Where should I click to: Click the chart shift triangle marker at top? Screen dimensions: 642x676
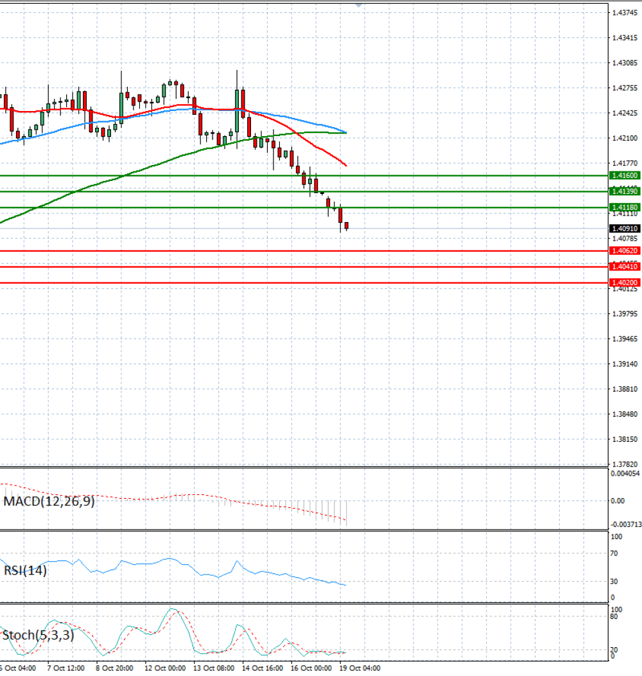tap(359, 6)
